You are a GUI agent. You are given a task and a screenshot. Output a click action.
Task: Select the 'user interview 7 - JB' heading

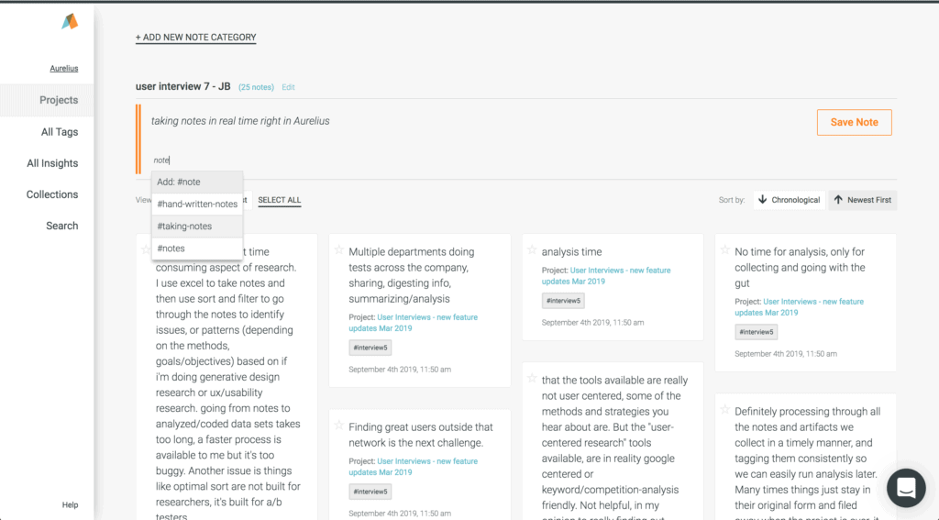click(x=182, y=86)
